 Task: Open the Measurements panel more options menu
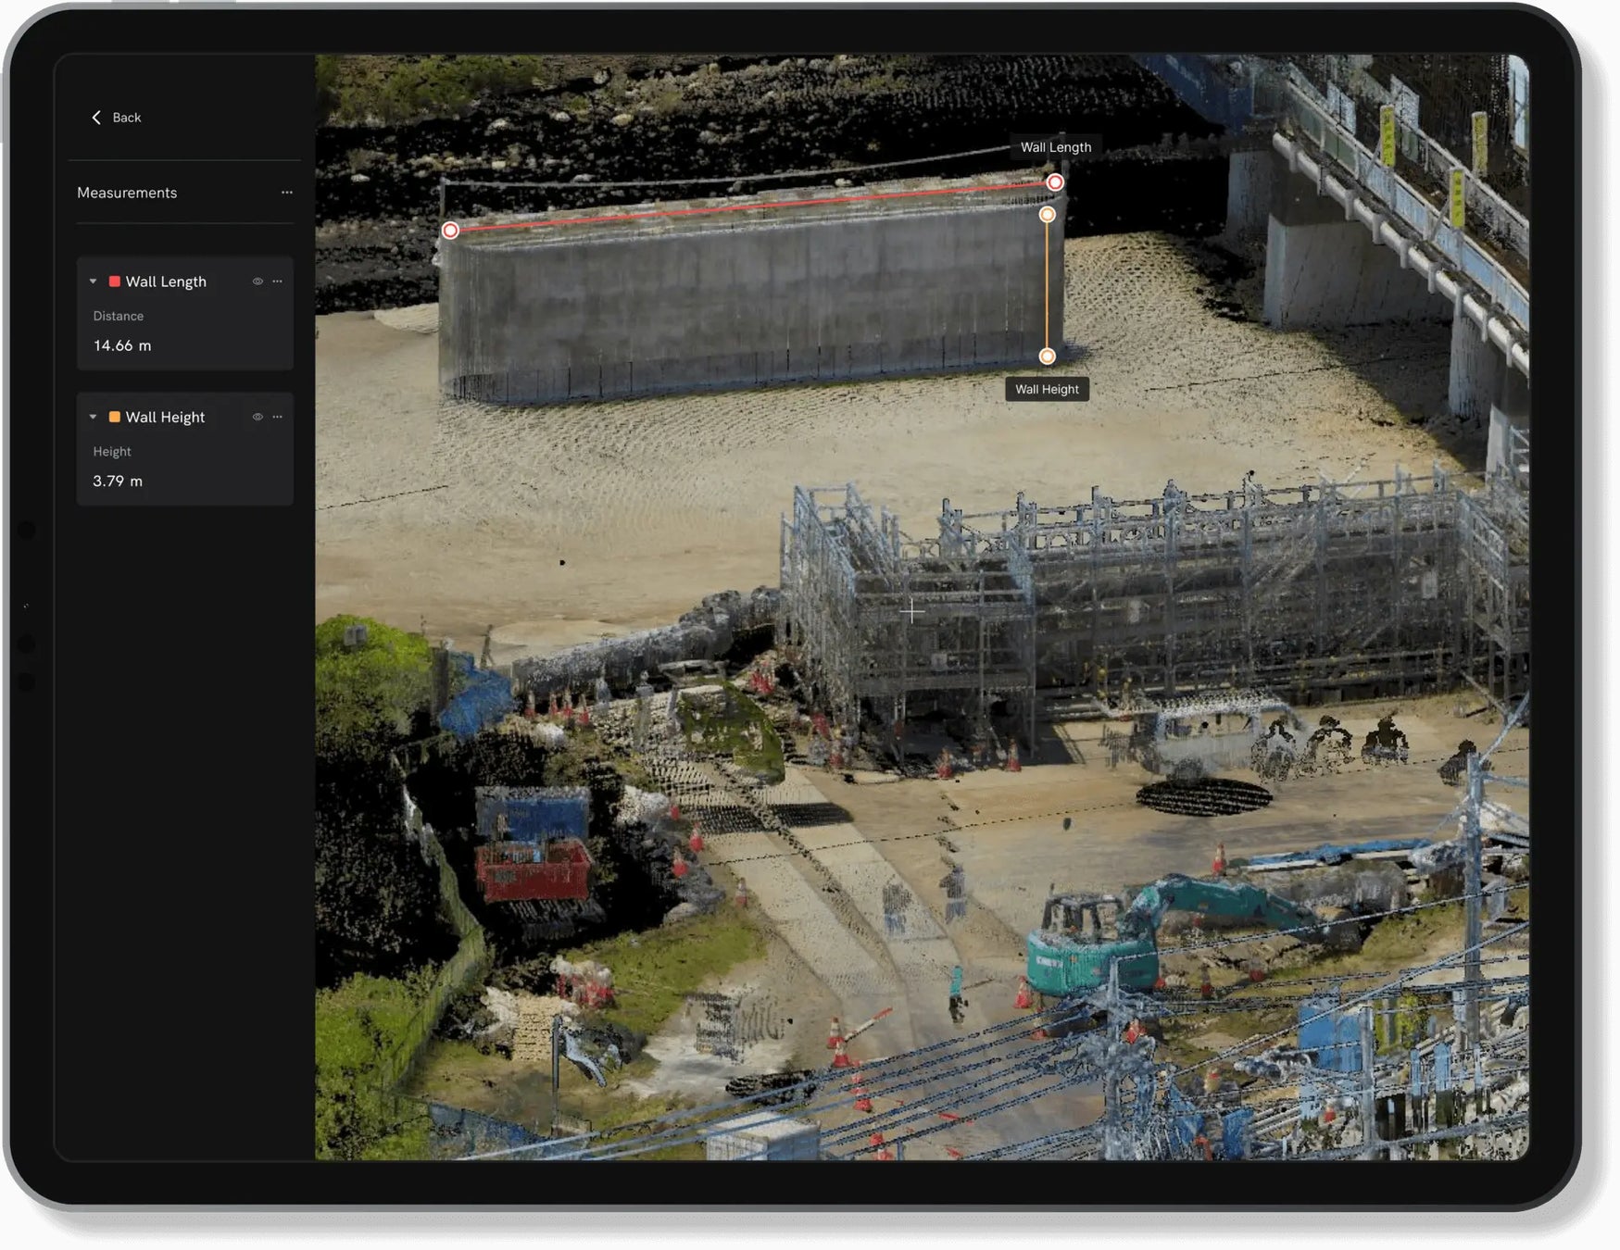click(287, 193)
